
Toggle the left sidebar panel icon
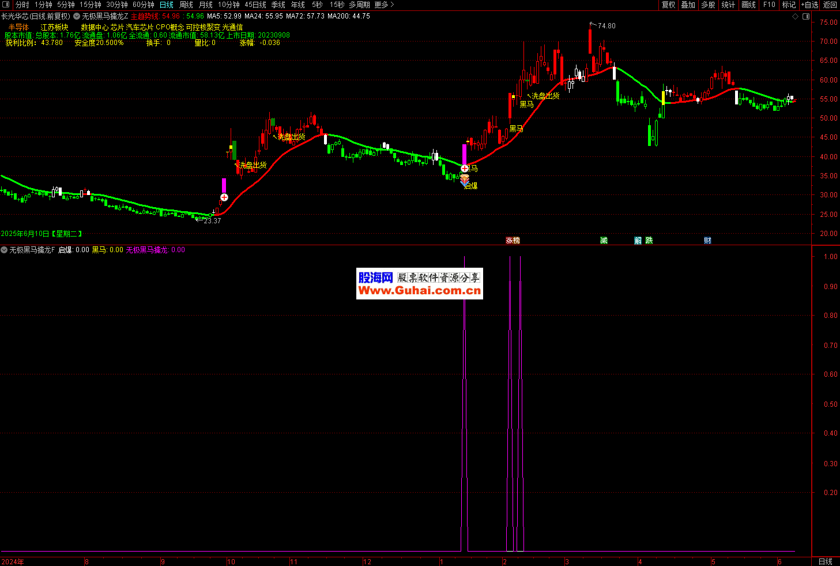coord(6,5)
